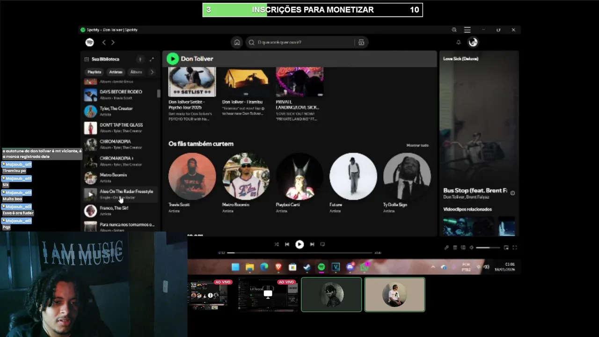Open the first CHROMAKOPIA album entry
This screenshot has height=337, width=599.
[x=120, y=144]
